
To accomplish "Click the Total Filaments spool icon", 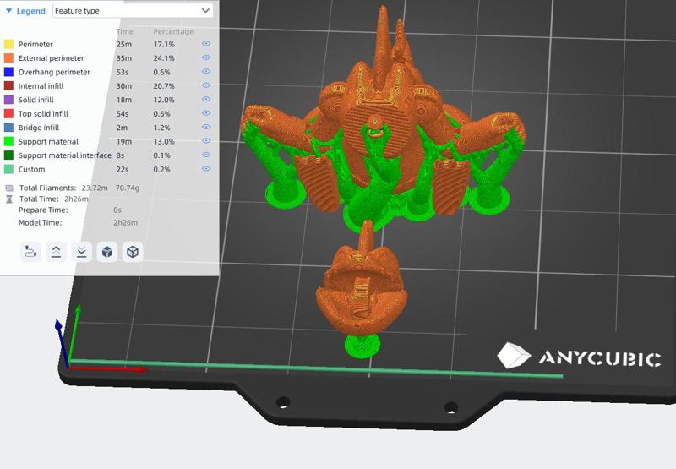I will pos(9,188).
